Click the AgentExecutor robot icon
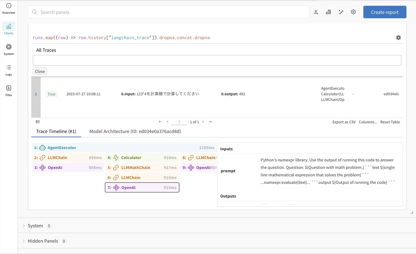 click(42, 148)
